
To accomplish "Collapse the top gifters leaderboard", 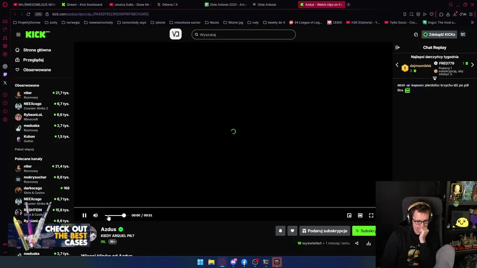I will (435, 78).
